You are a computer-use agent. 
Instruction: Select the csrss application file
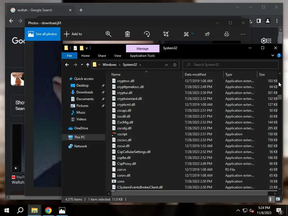(121, 181)
